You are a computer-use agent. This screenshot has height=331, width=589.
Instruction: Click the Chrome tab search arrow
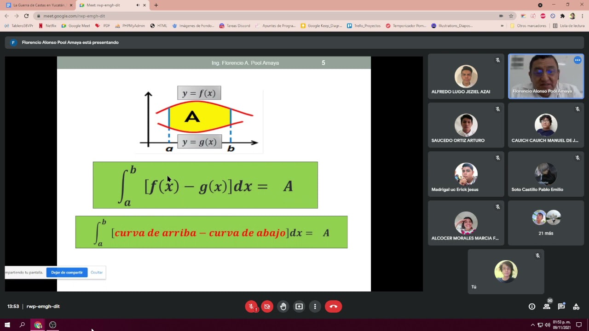pyautogui.click(x=540, y=5)
